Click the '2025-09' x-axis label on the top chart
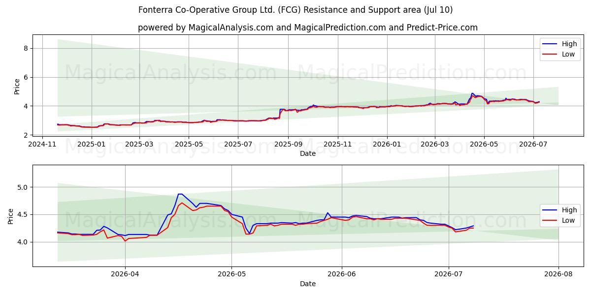Screen dimensions: 591x295 point(289,144)
